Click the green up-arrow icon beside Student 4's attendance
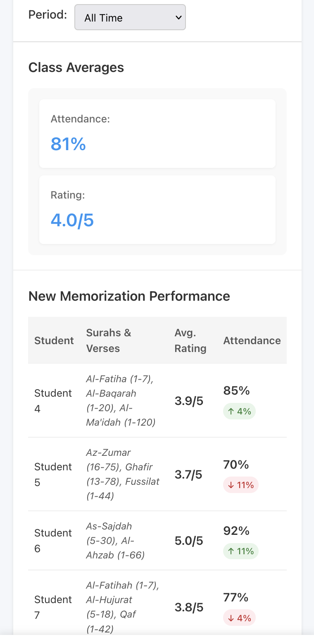Viewport: 314px width, 637px height. point(232,411)
